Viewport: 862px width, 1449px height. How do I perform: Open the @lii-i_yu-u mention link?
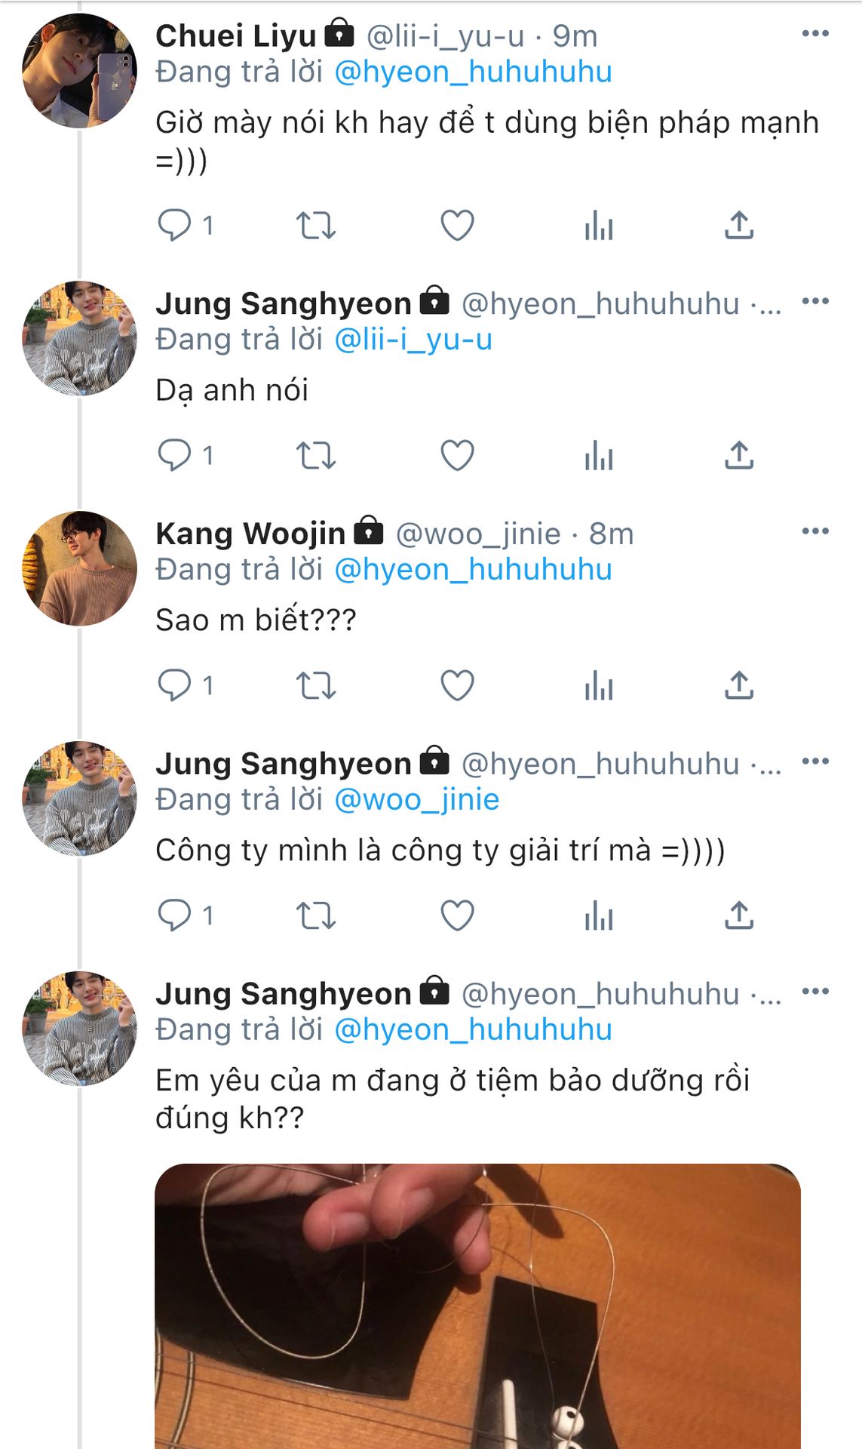(413, 340)
